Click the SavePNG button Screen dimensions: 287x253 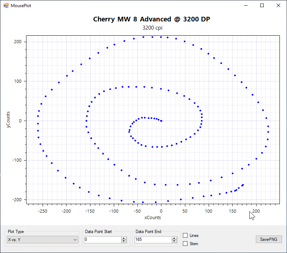tap(269, 239)
